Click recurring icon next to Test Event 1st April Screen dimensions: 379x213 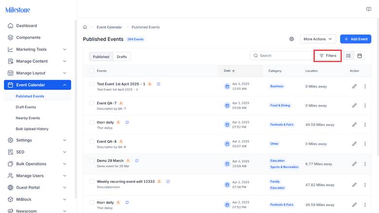pyautogui.click(x=158, y=84)
